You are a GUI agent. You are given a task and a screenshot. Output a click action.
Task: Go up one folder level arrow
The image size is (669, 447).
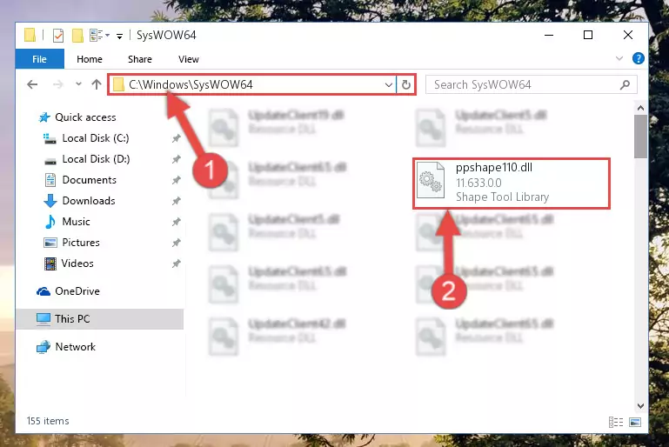[97, 84]
